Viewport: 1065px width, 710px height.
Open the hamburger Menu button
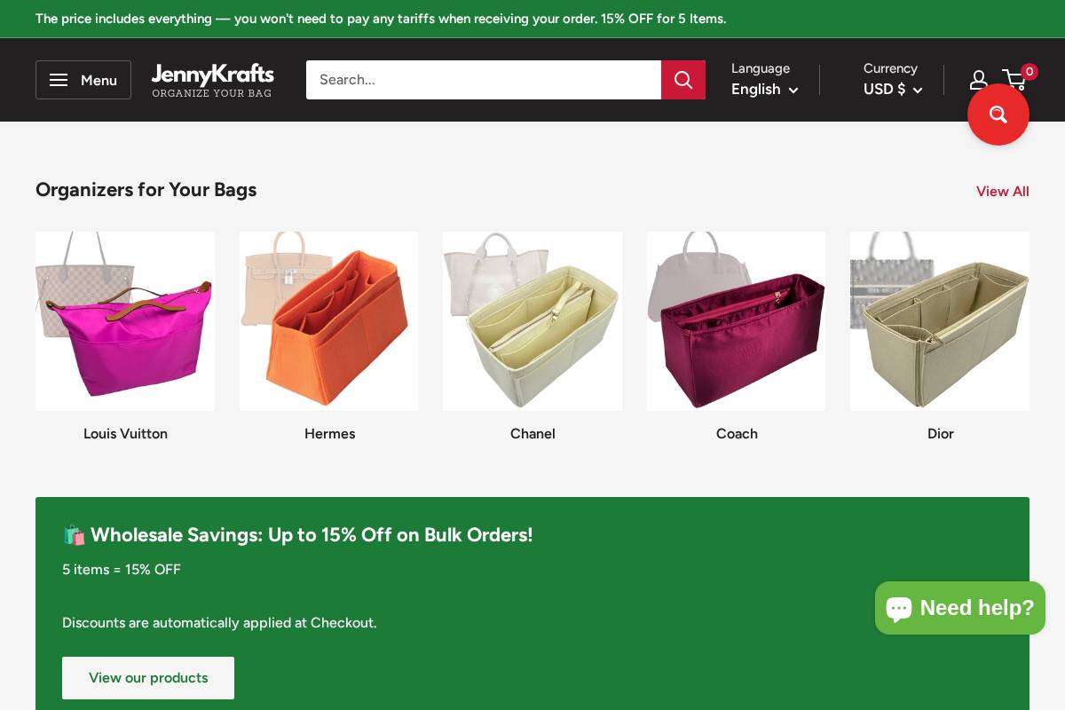[83, 80]
